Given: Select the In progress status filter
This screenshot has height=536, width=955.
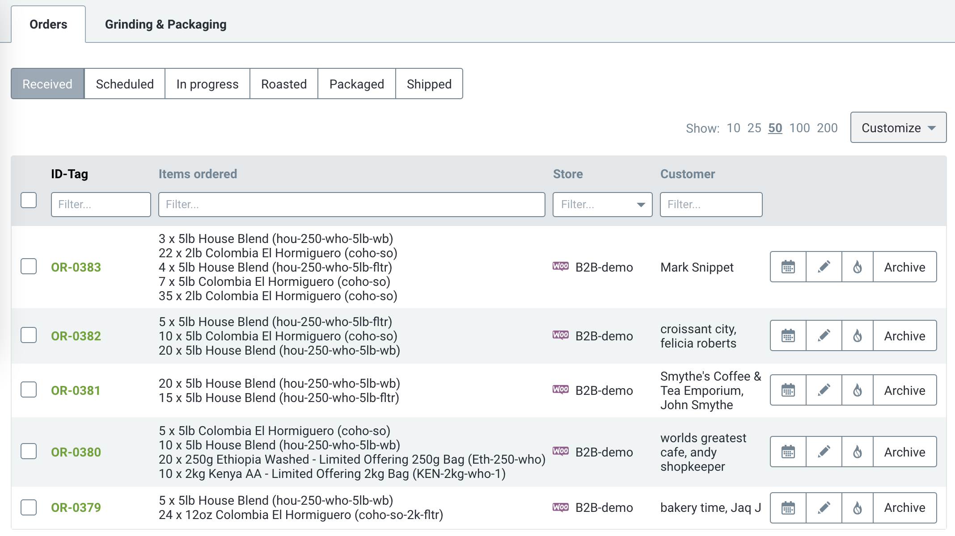Looking at the screenshot, I should point(207,84).
